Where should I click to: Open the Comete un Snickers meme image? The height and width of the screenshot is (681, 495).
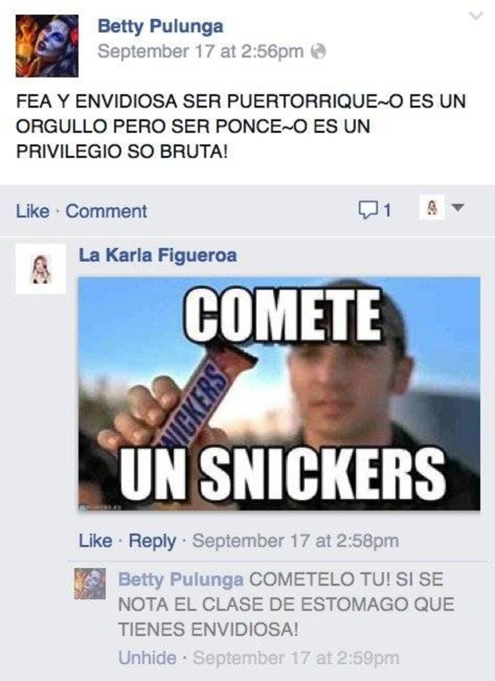pyautogui.click(x=279, y=393)
